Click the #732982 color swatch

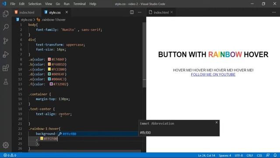point(51,84)
